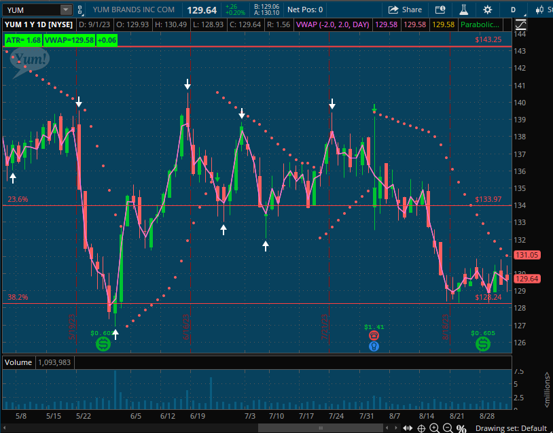Click the $1.41 earnings label

(374, 327)
